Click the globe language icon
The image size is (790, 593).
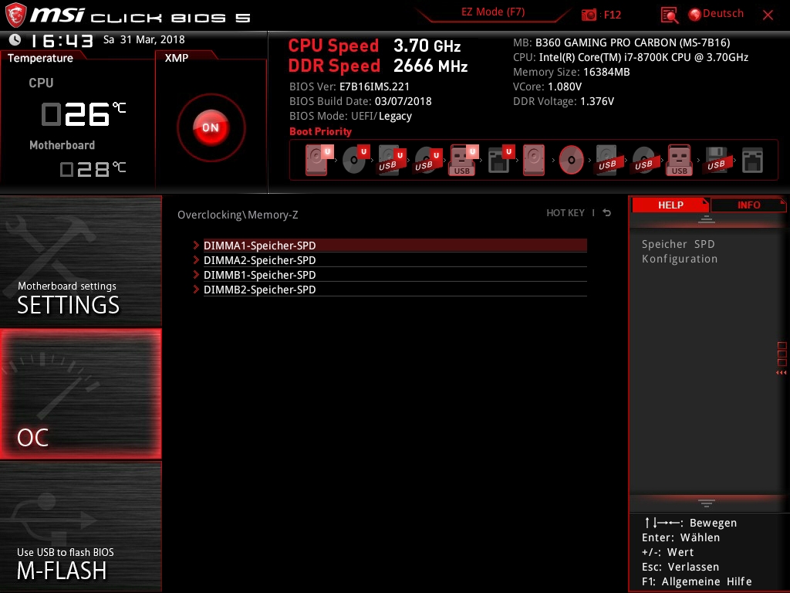[x=695, y=15]
